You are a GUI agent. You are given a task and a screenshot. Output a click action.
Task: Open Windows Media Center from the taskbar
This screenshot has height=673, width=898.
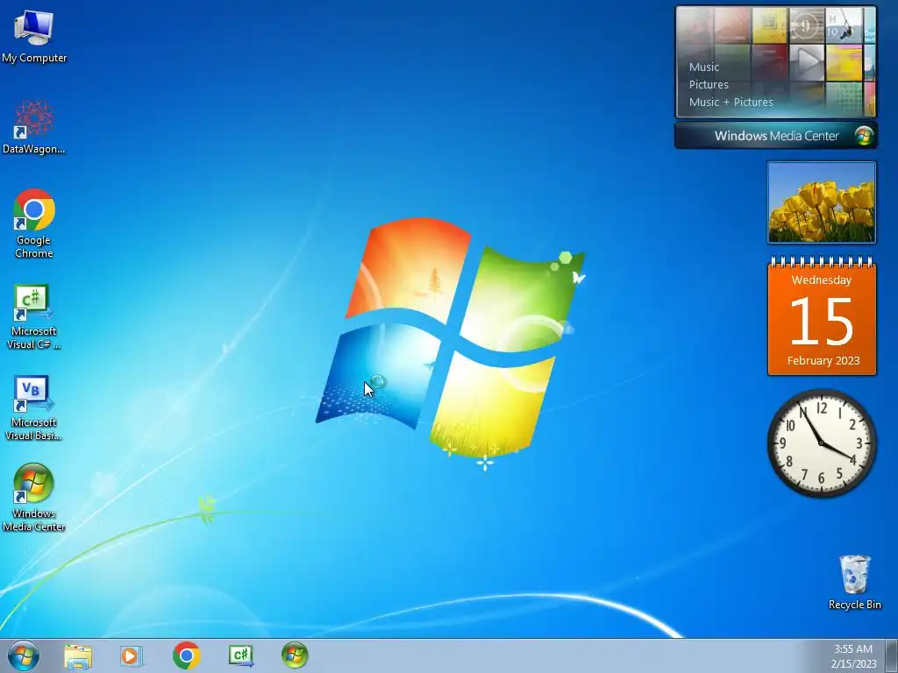coord(295,655)
